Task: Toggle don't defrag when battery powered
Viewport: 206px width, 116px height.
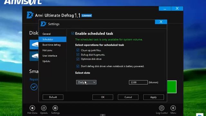Action: 78,66
